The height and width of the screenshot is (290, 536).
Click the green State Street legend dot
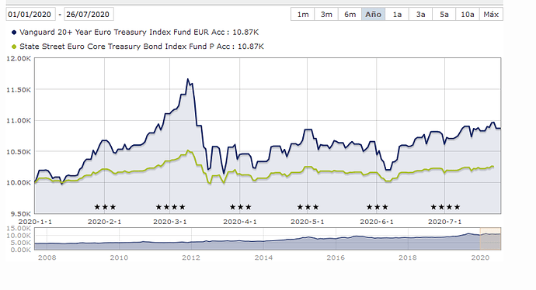[x=14, y=47]
